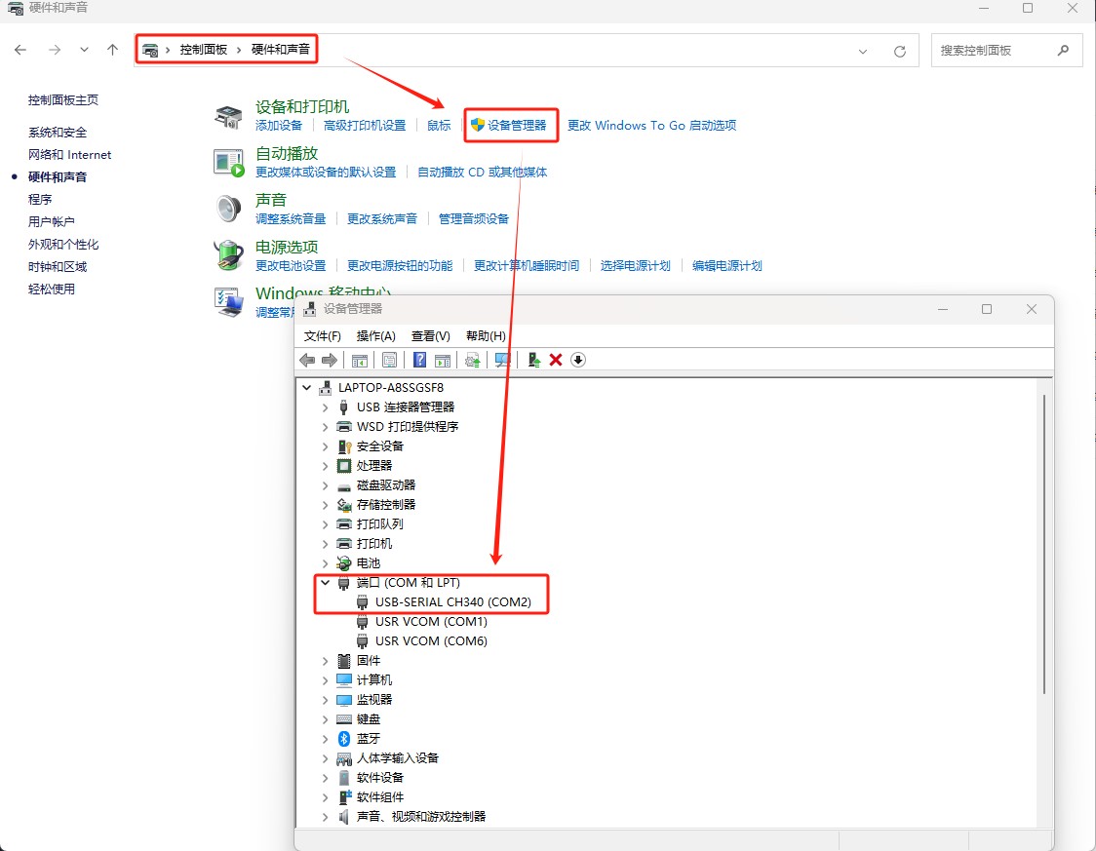Select the 软件组件 tree row
Viewport: 1096px width, 851px height.
pos(380,797)
